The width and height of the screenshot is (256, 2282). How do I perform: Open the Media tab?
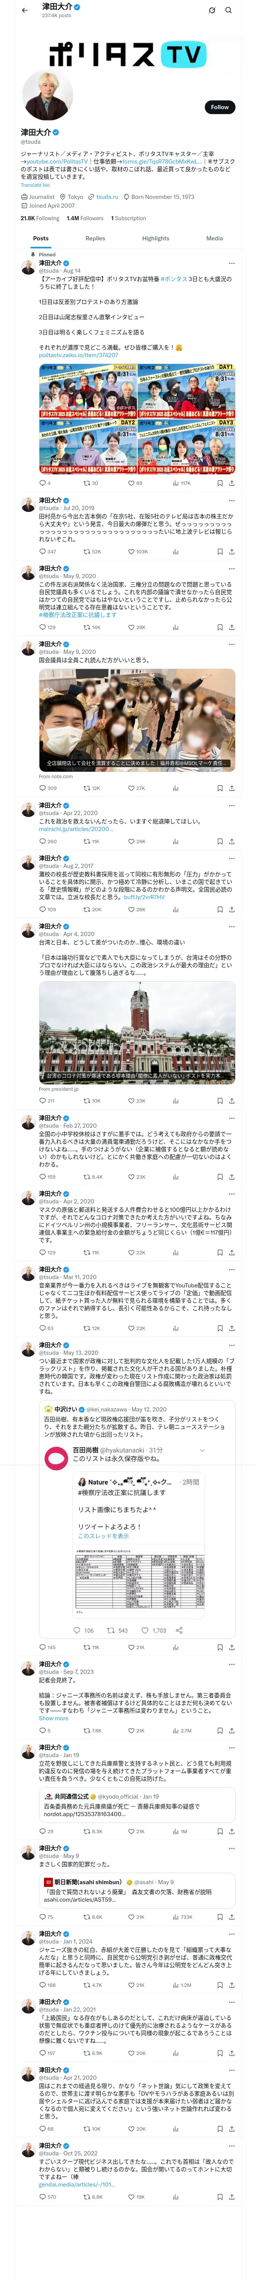click(x=215, y=238)
